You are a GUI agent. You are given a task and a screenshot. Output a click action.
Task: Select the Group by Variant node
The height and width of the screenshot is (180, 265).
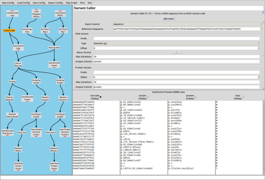point(36,81)
